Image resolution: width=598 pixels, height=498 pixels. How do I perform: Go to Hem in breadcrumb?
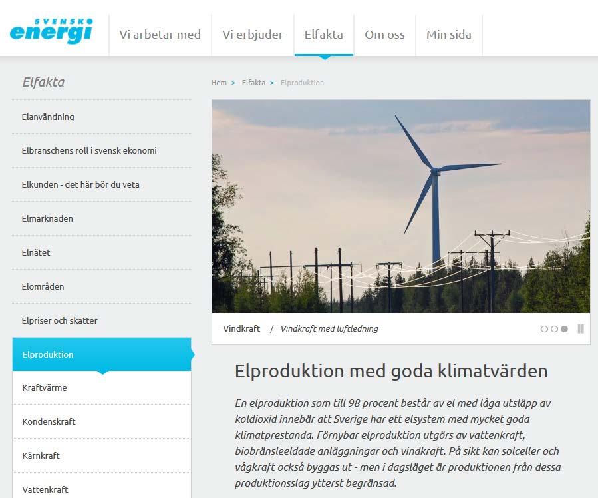pyautogui.click(x=219, y=83)
